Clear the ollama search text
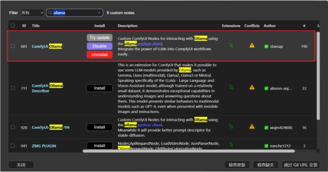This screenshot has width=328, height=172. [99, 13]
